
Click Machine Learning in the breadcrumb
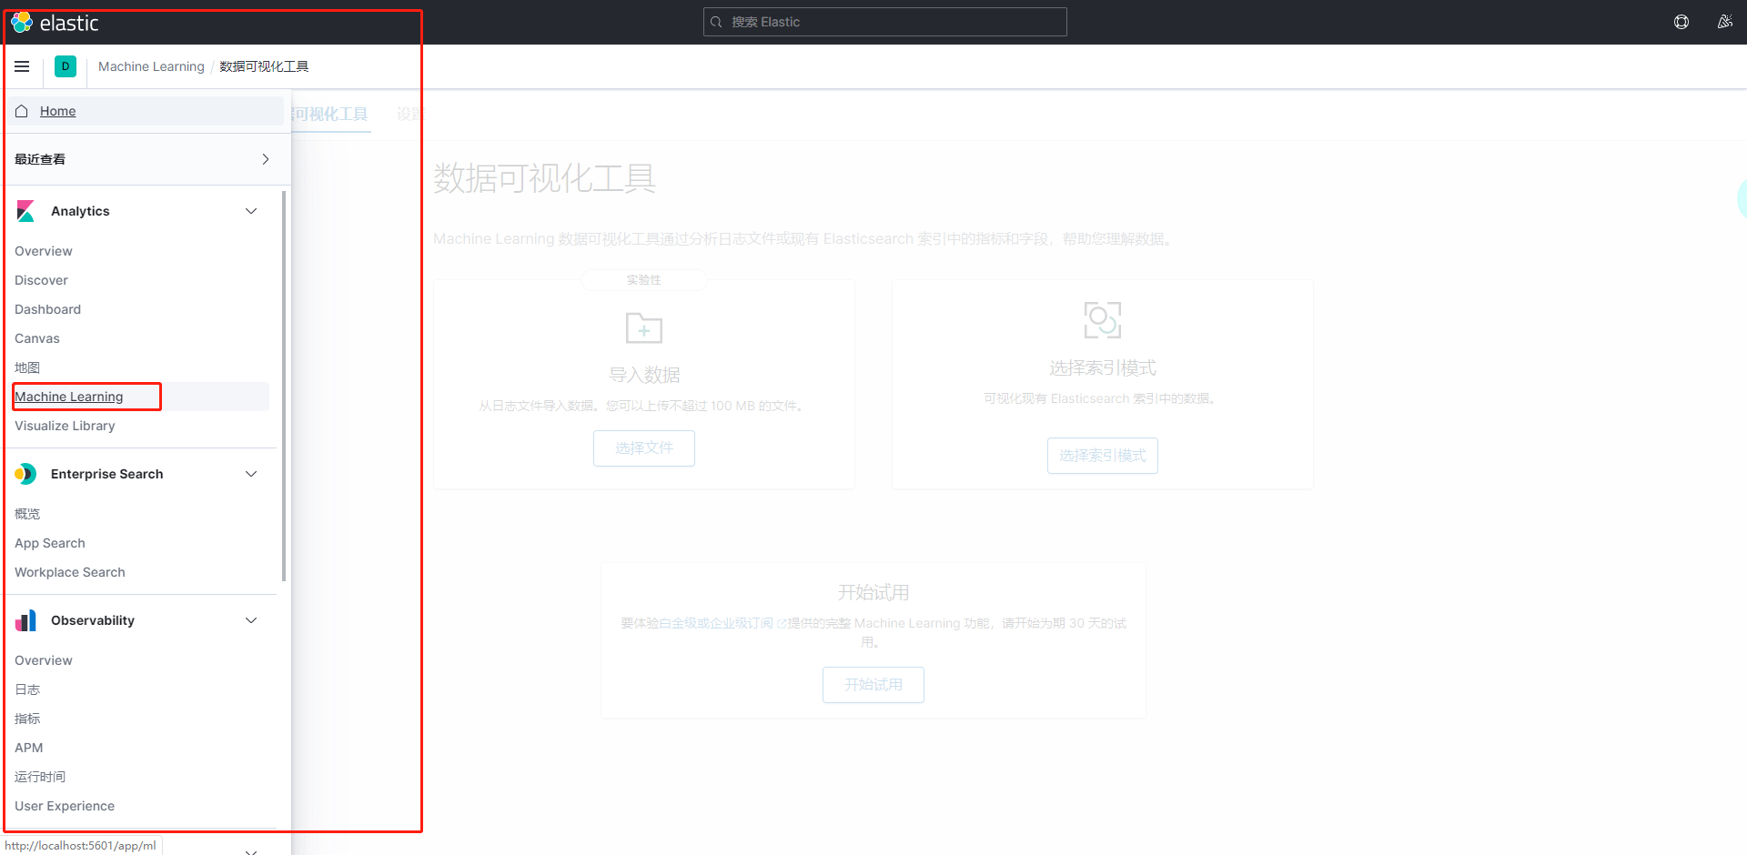[151, 66]
